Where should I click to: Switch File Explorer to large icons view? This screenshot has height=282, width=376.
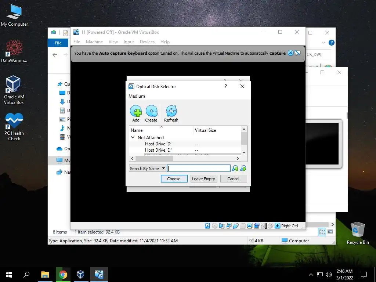tap(330, 232)
